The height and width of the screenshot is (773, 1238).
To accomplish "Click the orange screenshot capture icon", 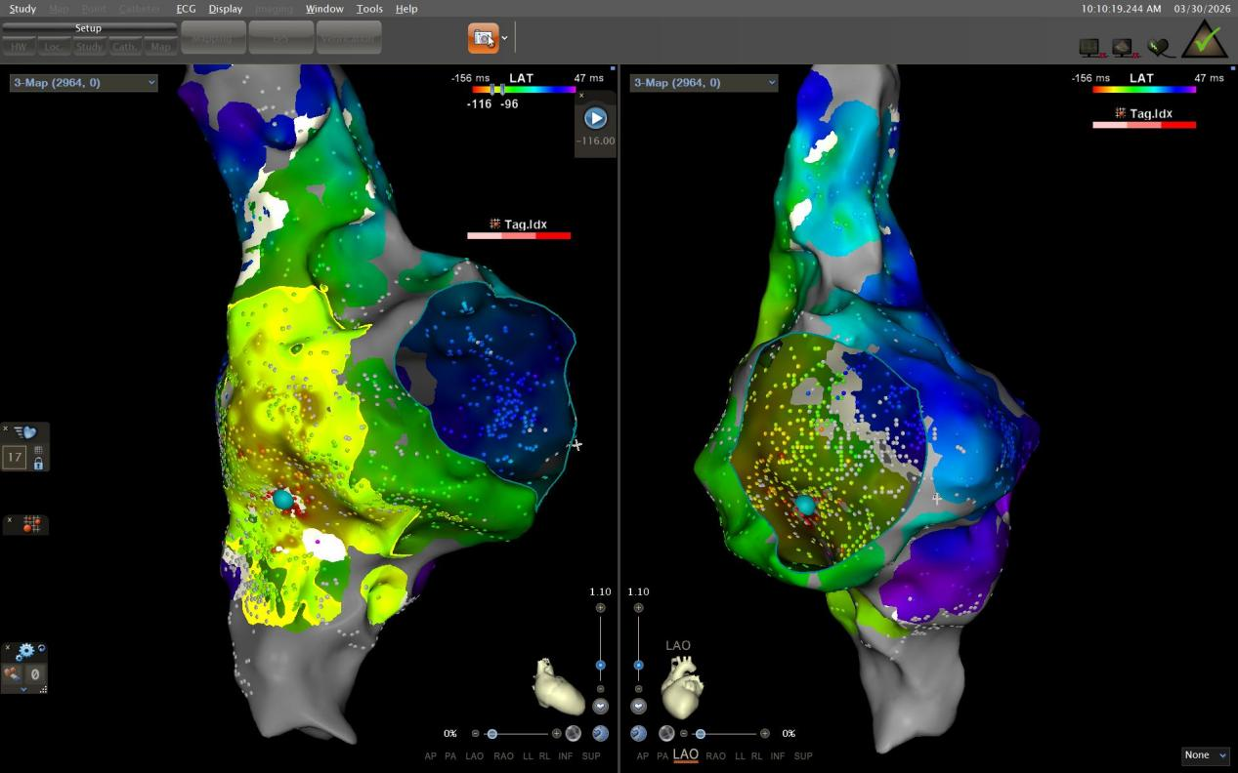I will point(483,38).
